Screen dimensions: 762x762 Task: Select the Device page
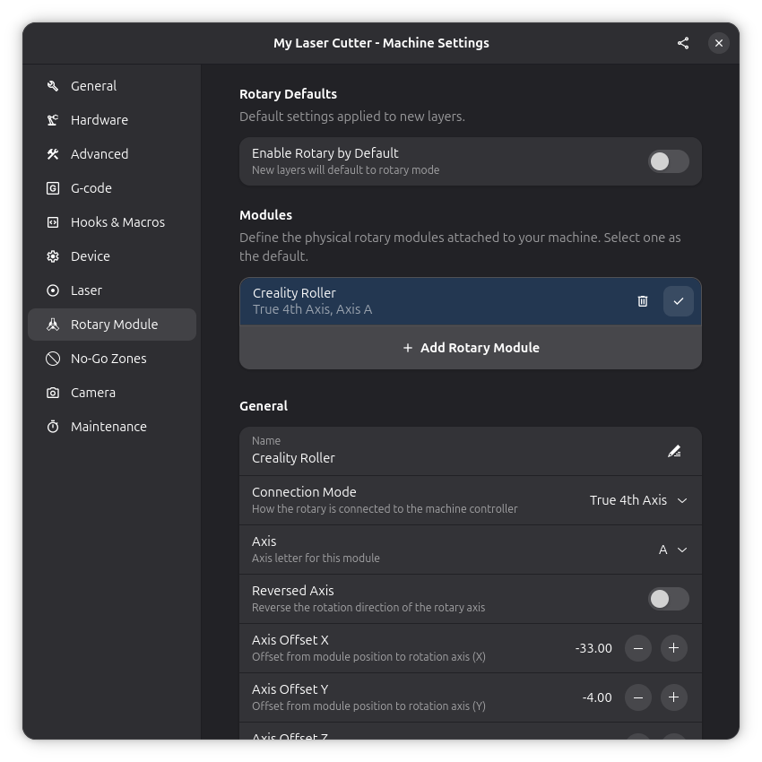pos(112,256)
